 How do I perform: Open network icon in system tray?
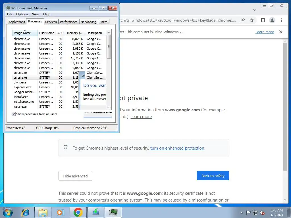255,213
